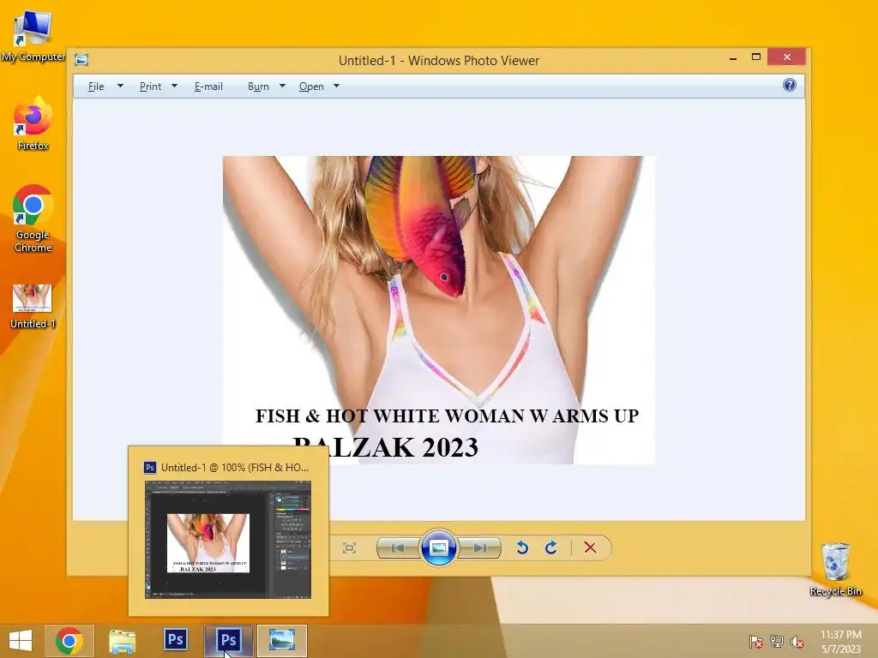This screenshot has height=658, width=878.
Task: Click the Photo Viewer taskbar icon
Action: tap(281, 641)
